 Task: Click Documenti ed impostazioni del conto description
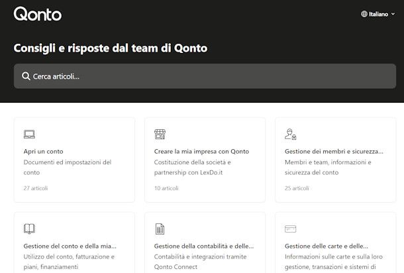pos(68,167)
